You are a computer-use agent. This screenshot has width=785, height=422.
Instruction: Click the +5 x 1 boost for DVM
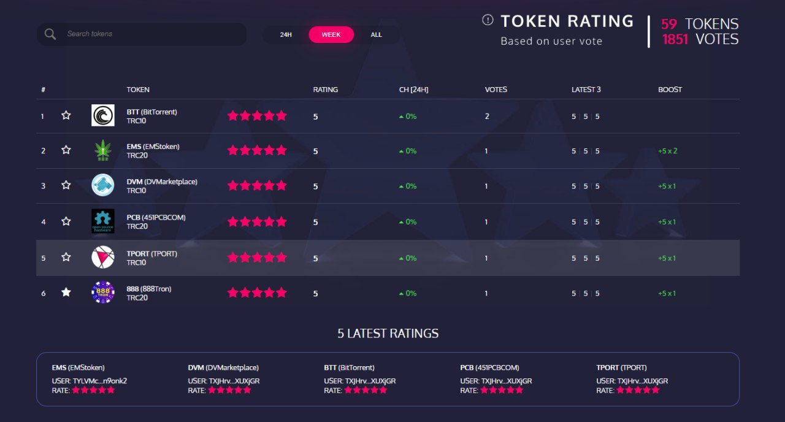point(667,186)
